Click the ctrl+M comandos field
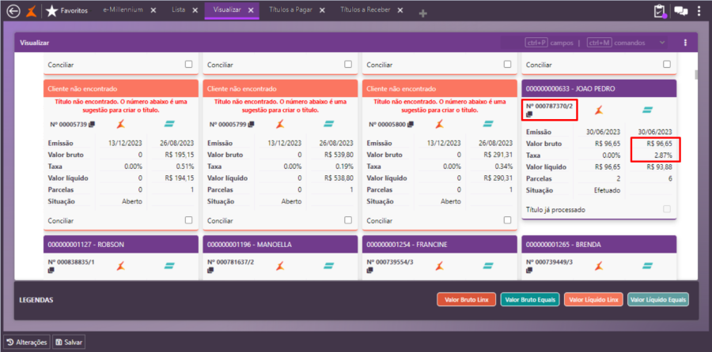712x352 pixels. [615, 43]
